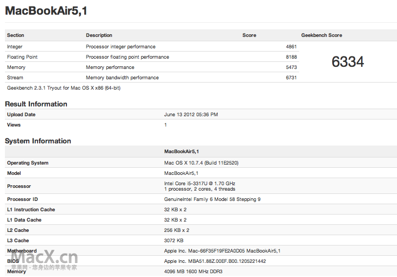Select 'Processor floating point performance' text
The height and width of the screenshot is (277, 397).
click(x=127, y=57)
